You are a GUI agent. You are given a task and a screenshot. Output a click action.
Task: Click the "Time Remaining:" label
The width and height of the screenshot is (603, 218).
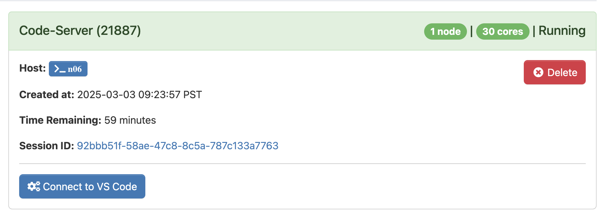(x=60, y=120)
